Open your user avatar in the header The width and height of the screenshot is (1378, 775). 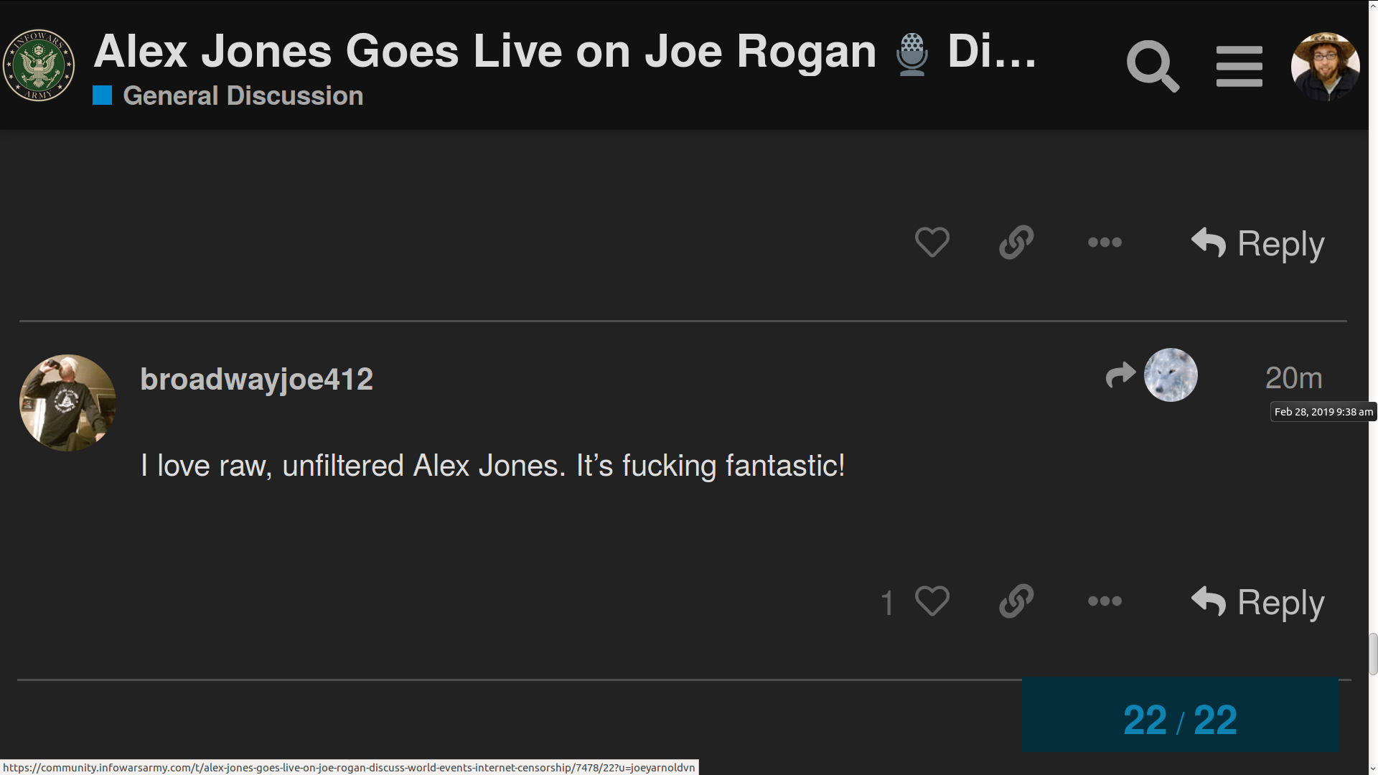tap(1325, 66)
